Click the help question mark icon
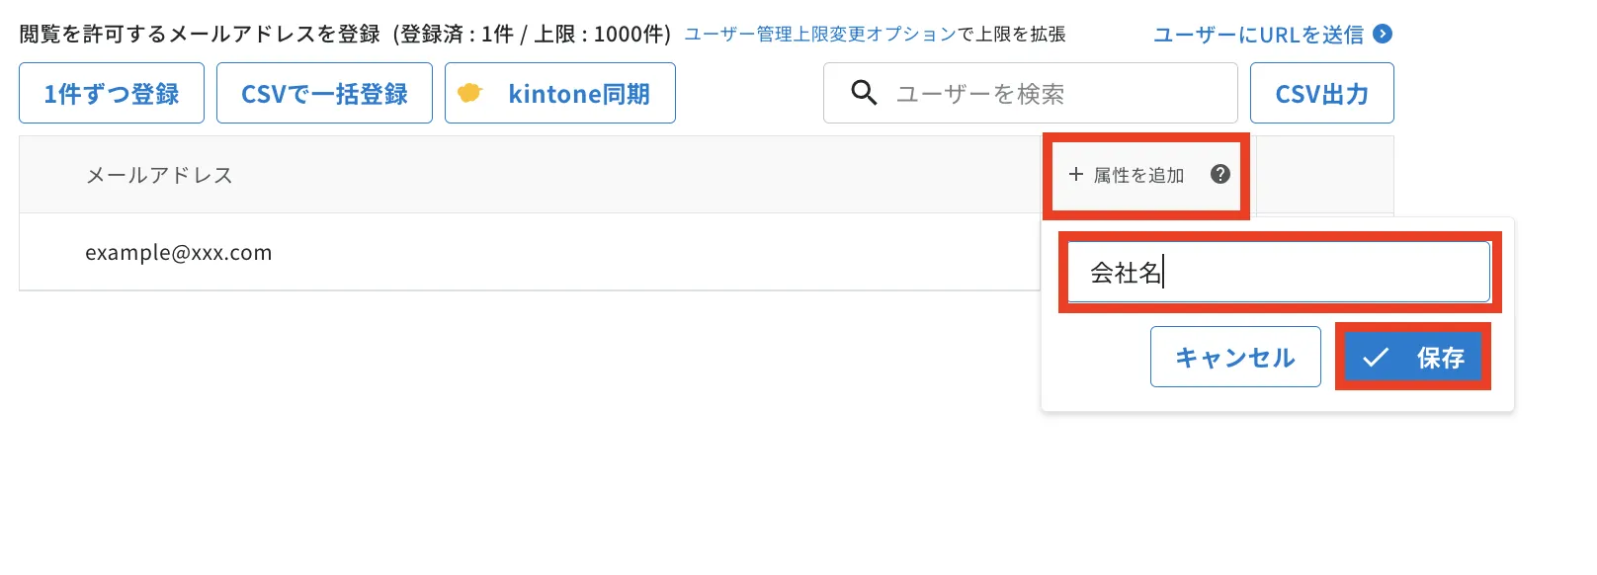The height and width of the screenshot is (575, 1597). tap(1220, 174)
